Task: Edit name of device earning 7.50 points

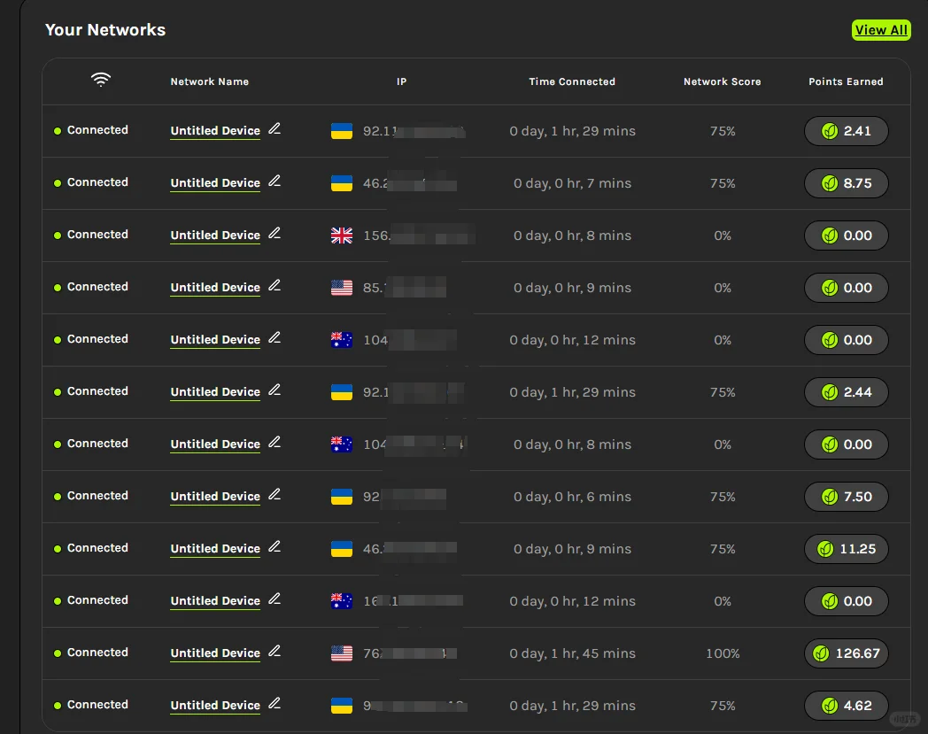Action: [275, 494]
